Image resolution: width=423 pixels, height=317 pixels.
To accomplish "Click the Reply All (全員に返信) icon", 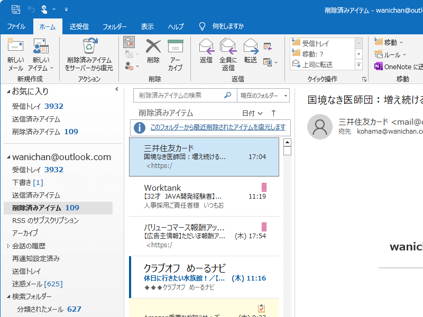I will (228, 46).
